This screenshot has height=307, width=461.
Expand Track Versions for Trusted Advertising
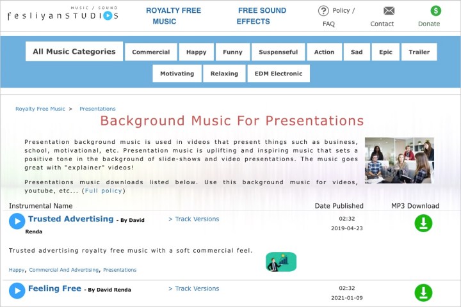(193, 219)
